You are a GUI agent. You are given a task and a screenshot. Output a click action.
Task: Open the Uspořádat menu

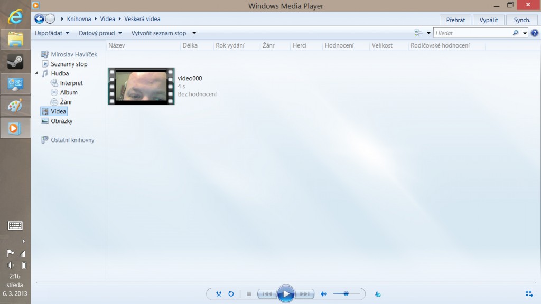click(52, 33)
